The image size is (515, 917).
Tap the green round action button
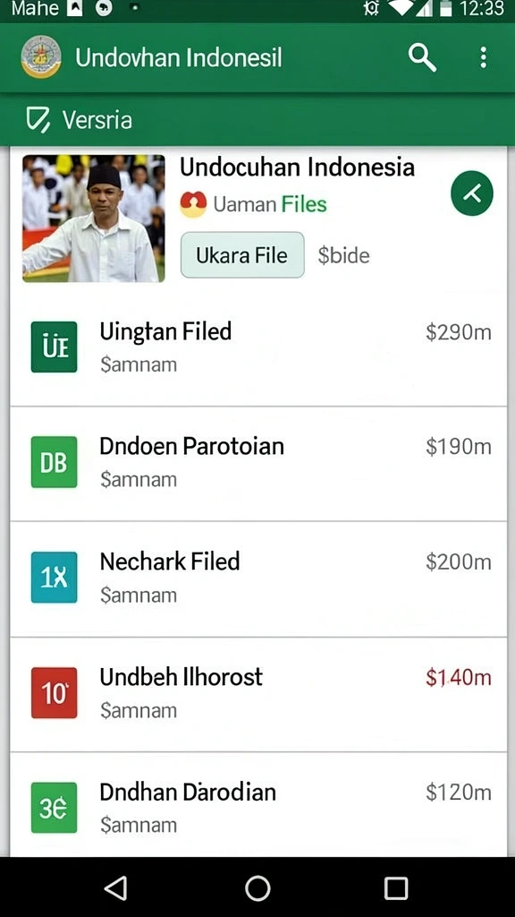click(x=472, y=193)
